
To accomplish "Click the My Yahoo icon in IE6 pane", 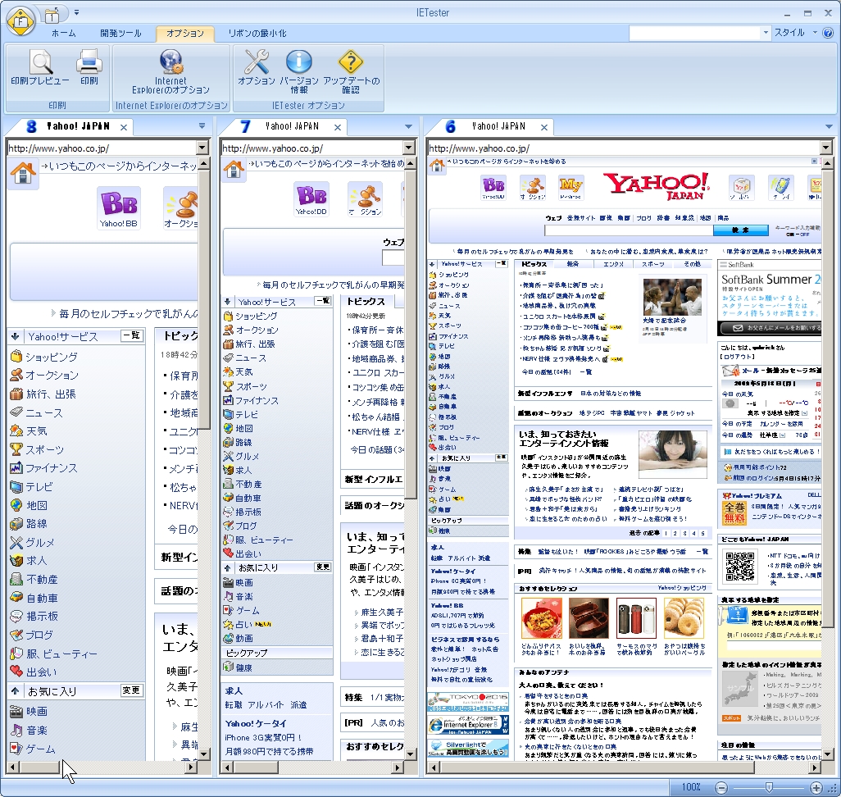I will click(571, 188).
